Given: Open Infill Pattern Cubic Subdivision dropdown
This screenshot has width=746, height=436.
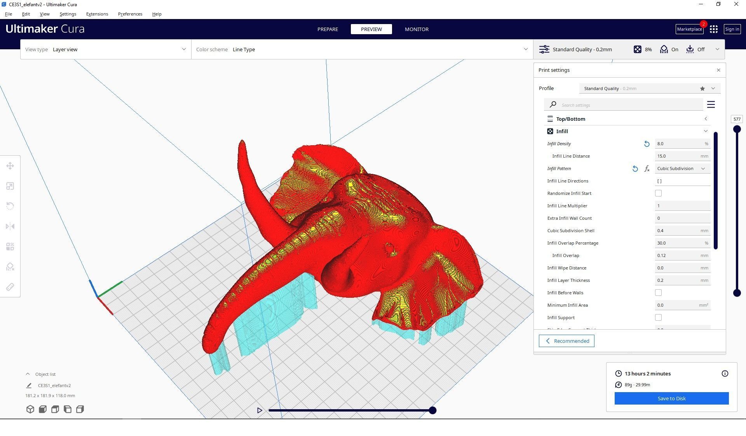Looking at the screenshot, I should [x=683, y=168].
